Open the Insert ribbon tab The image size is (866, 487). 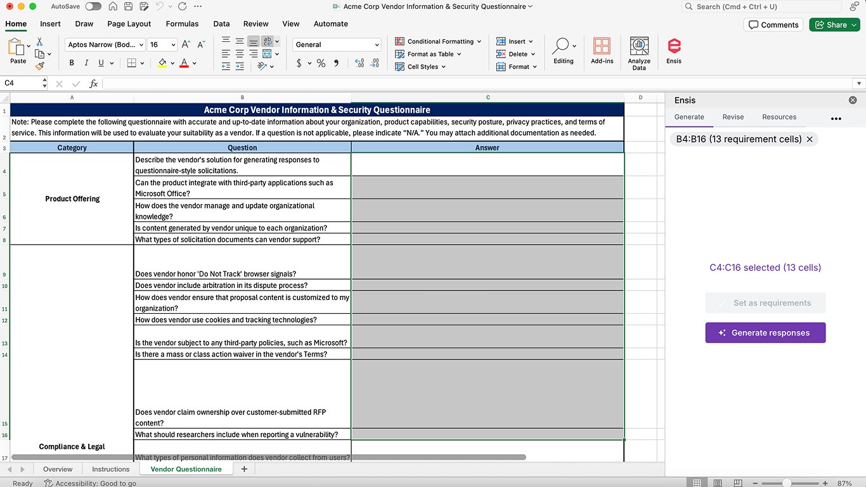(x=50, y=24)
